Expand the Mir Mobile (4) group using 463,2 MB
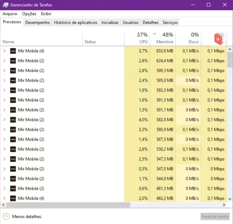Viewport: 233px width, 224px height. pos(4,198)
